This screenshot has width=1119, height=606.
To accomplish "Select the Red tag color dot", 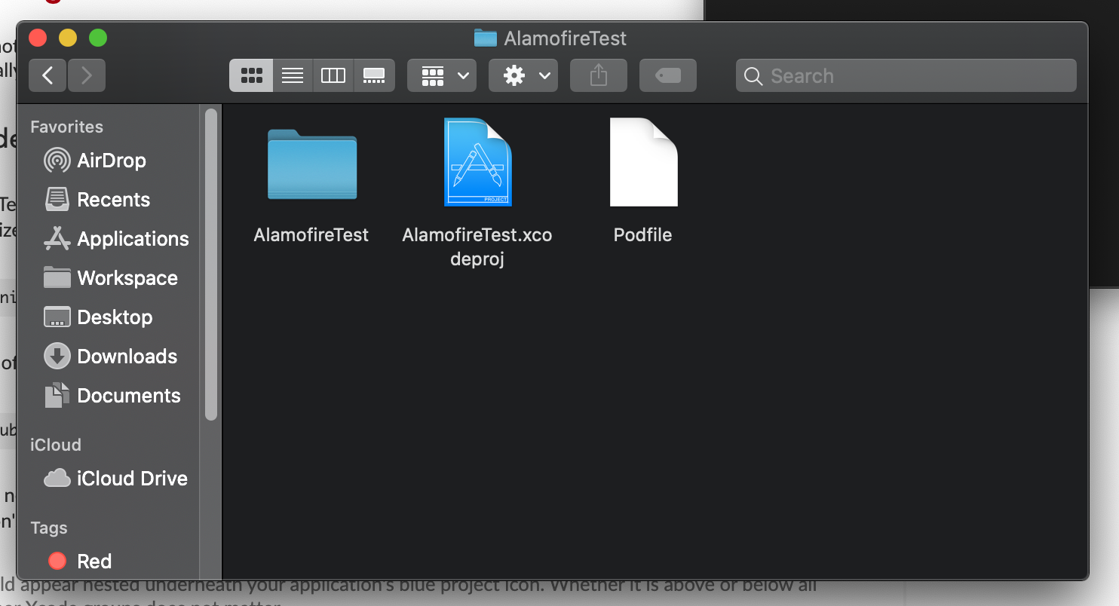I will 57,562.
